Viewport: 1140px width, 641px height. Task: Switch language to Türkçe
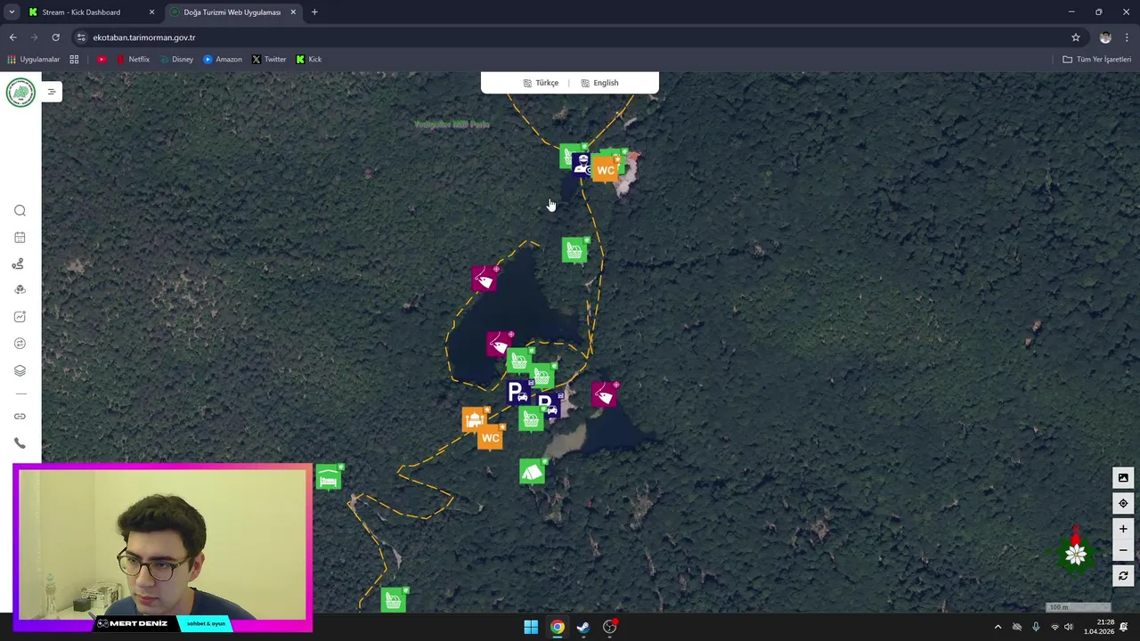pos(541,83)
